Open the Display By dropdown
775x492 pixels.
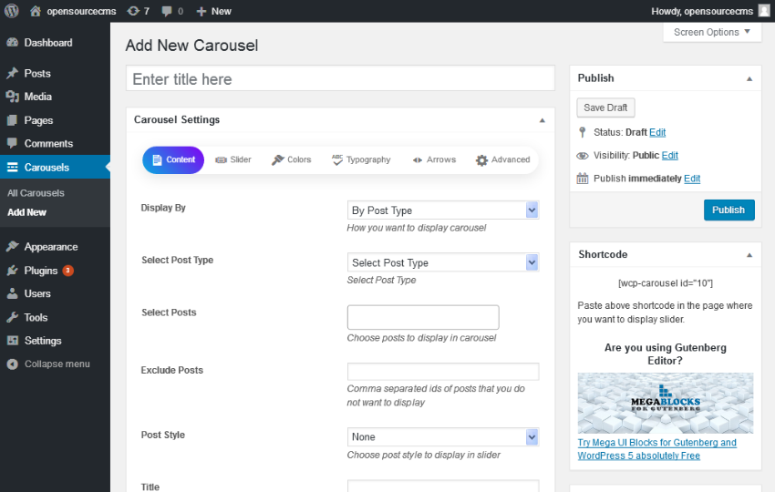click(443, 210)
